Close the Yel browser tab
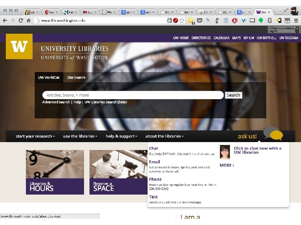The height and width of the screenshot is (225, 301). [76, 12]
